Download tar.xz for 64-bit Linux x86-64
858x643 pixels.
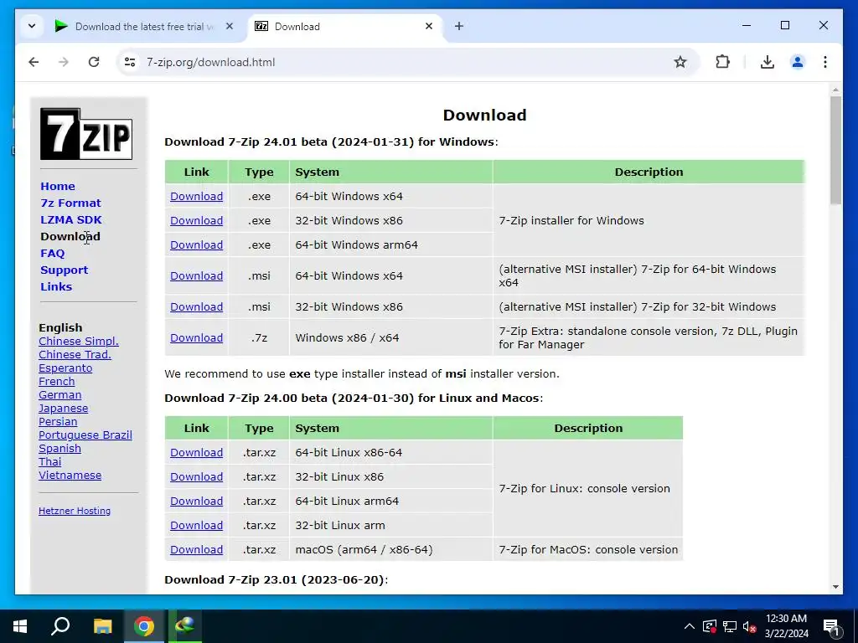coord(196,453)
